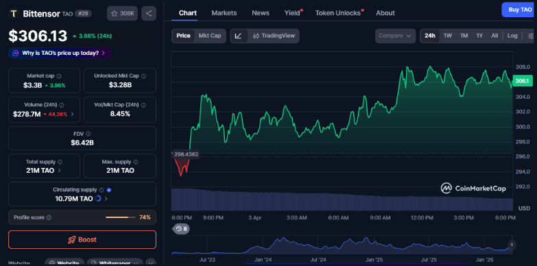Open the News tab
The width and height of the screenshot is (537, 266).
(261, 13)
